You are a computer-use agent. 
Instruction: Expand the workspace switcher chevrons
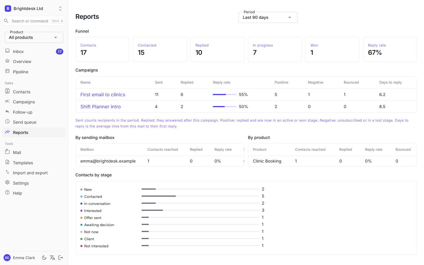pos(60,9)
